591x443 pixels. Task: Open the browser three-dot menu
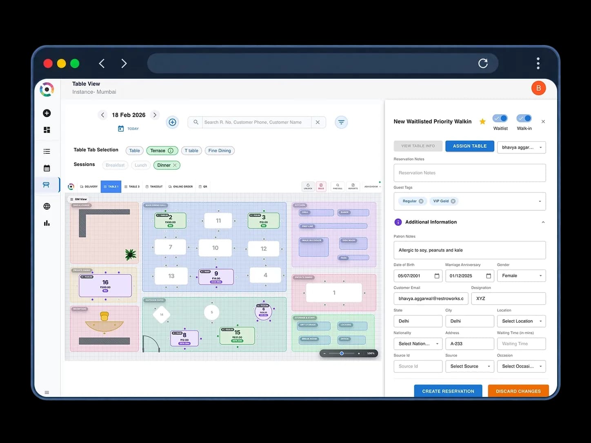click(x=538, y=63)
